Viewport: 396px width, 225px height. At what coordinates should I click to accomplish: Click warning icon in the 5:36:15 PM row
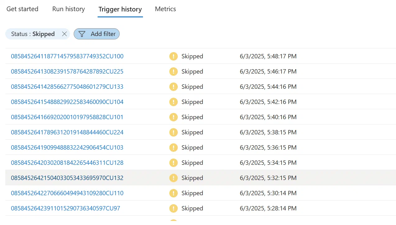coord(173,147)
